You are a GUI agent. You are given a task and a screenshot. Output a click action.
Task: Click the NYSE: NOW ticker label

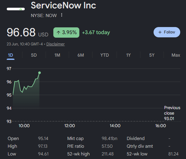(x=44, y=15)
